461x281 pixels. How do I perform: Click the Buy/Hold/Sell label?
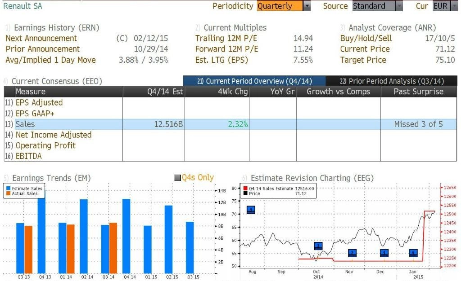[x=366, y=39]
